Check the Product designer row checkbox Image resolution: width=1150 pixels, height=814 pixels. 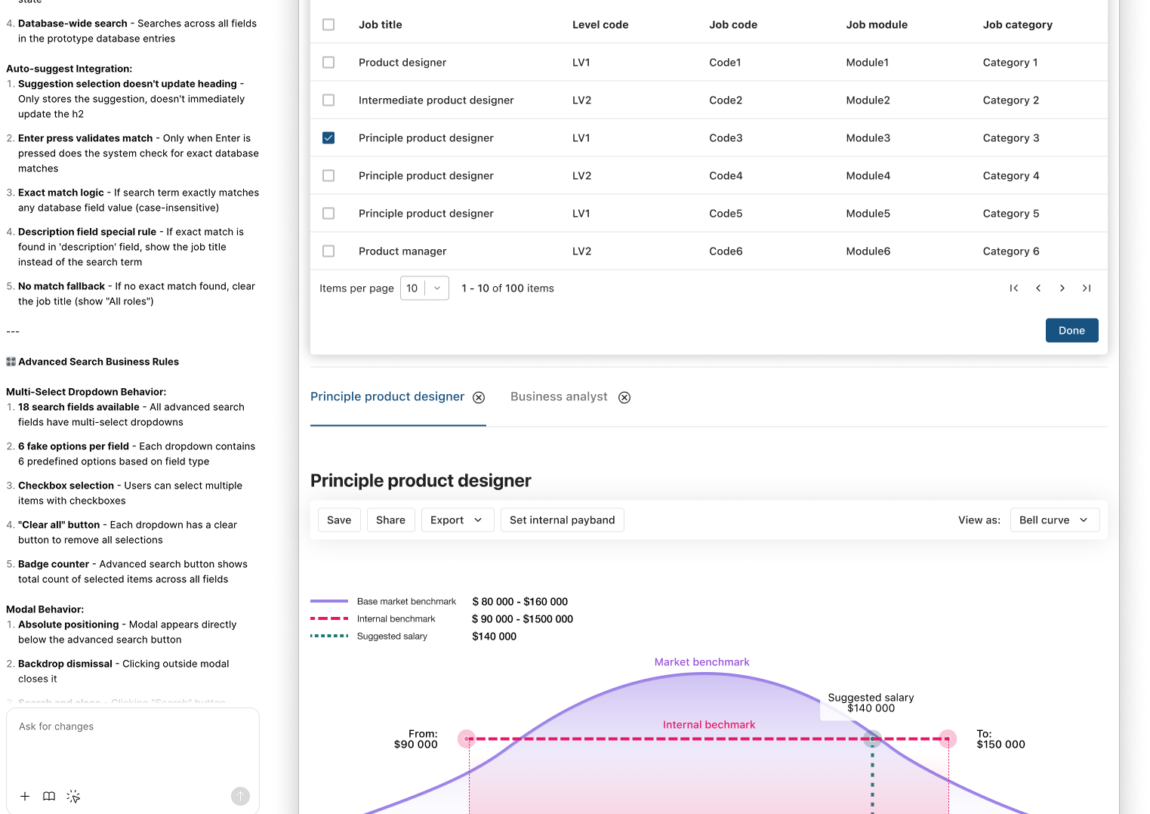click(x=328, y=62)
